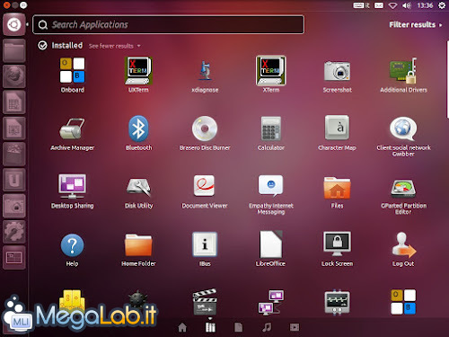The image size is (449, 337).
Task: Click Lock Screen app
Action: pos(338,249)
